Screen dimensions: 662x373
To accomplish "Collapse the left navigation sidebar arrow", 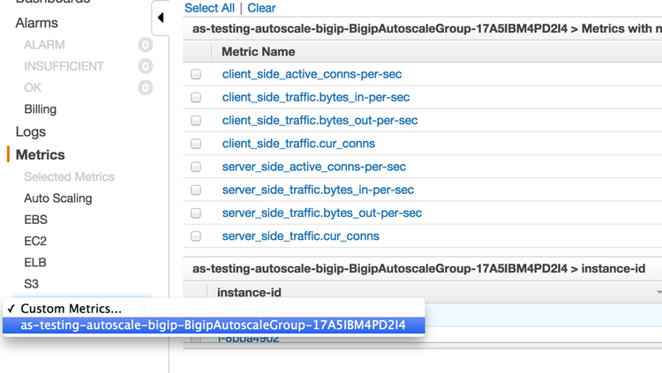I will 161,18.
